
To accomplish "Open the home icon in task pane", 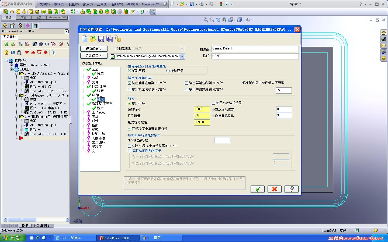I will (383, 33).
